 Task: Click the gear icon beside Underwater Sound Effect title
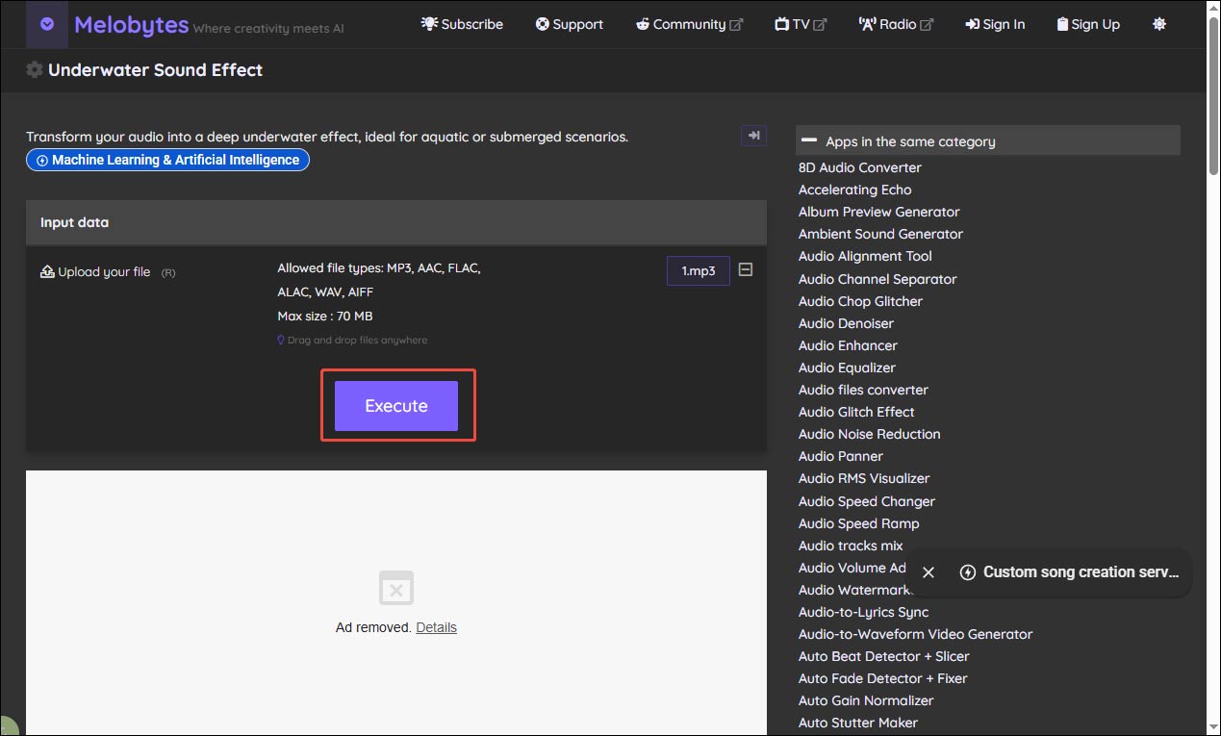(34, 69)
